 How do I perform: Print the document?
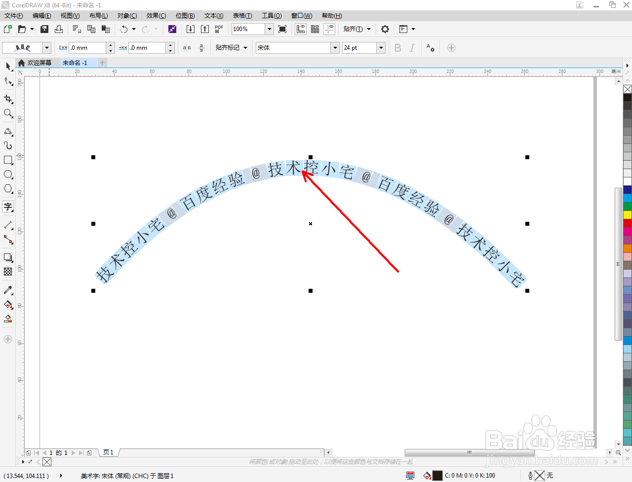tap(59, 29)
